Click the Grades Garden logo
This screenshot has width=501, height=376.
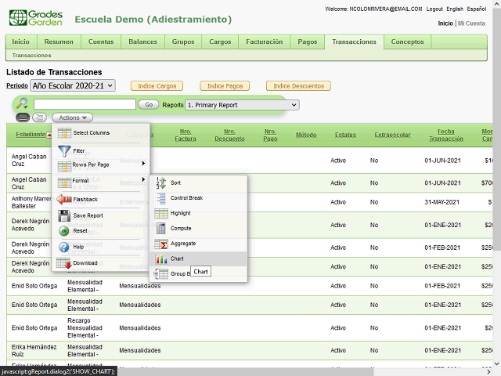(36, 18)
